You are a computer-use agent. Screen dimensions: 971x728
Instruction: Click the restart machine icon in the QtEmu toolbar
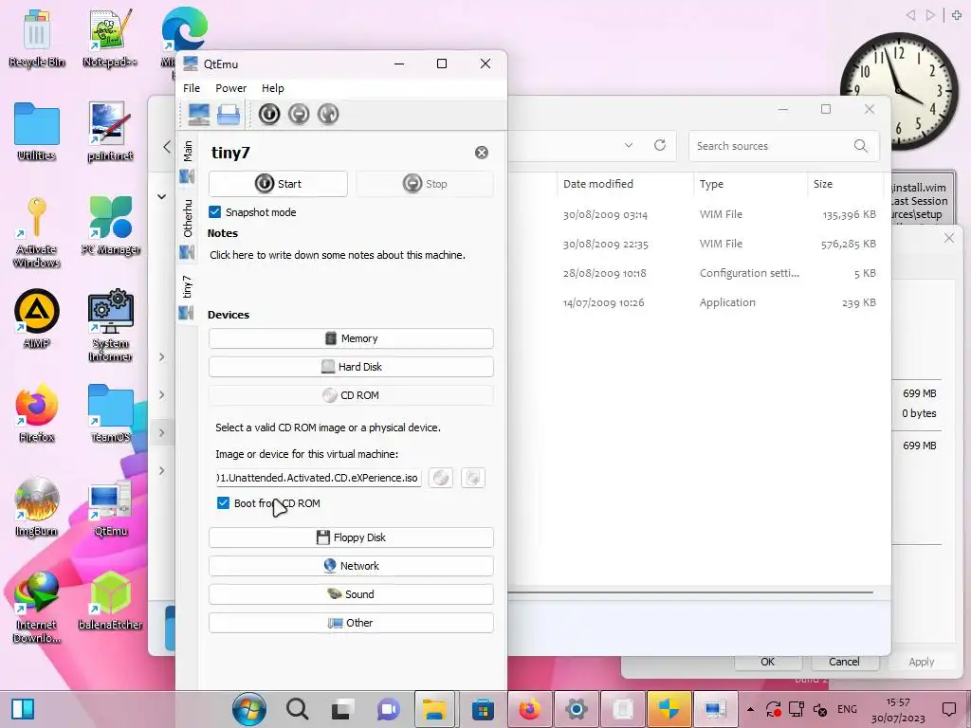coord(328,114)
